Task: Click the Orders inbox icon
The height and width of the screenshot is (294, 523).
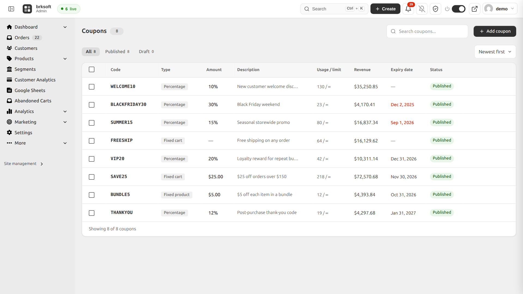Action: pyautogui.click(x=9, y=38)
